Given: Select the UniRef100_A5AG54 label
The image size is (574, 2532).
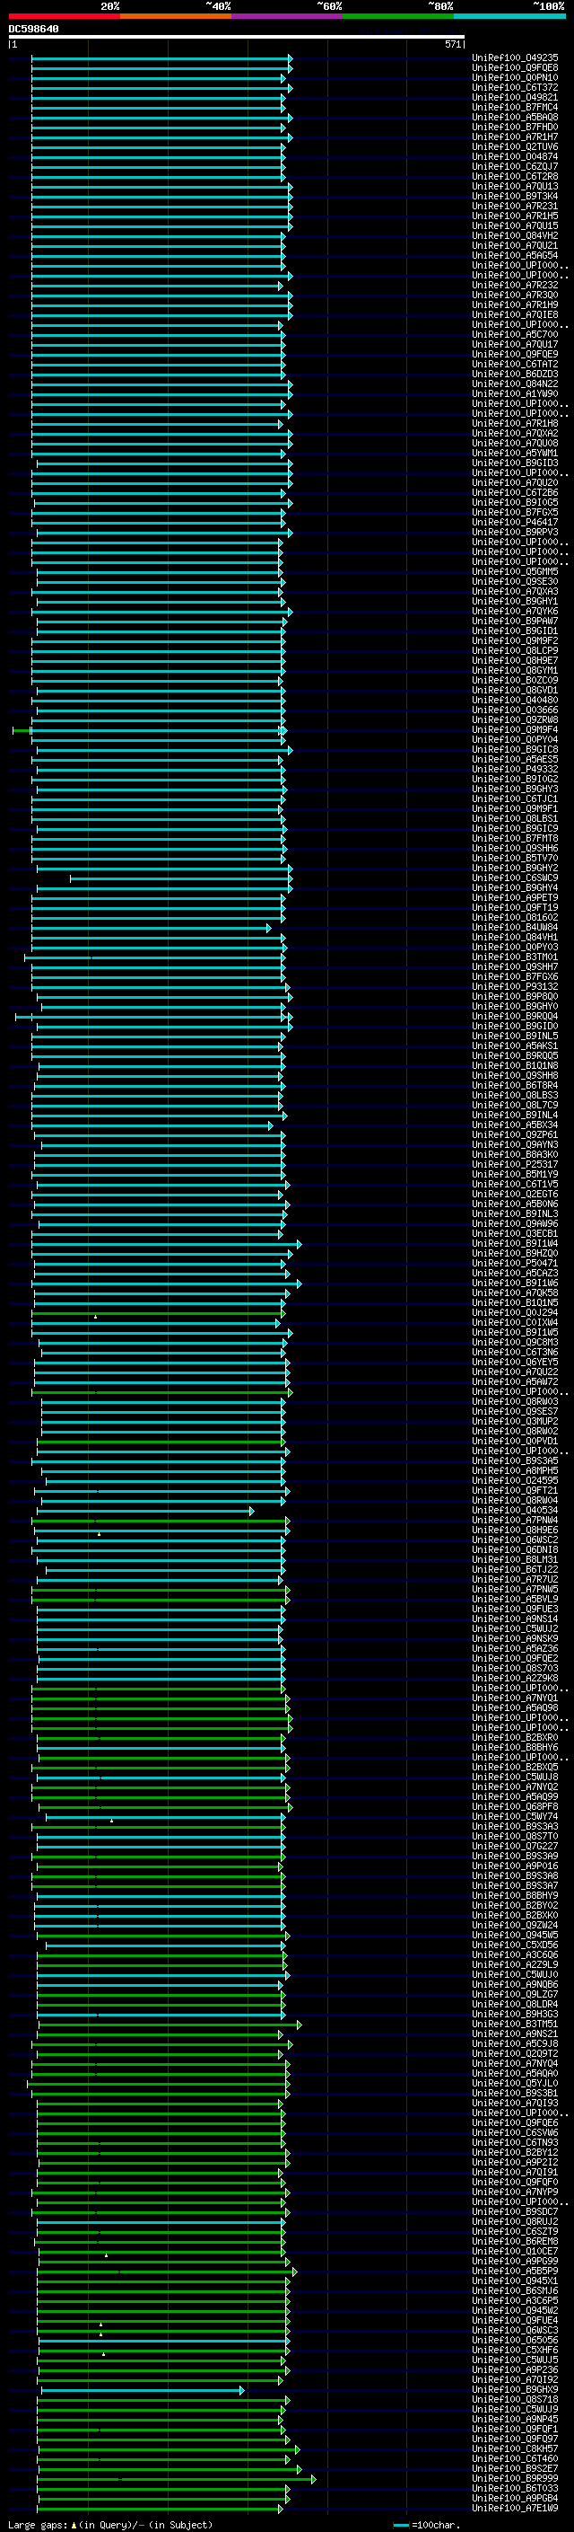Looking at the screenshot, I should point(515,256).
